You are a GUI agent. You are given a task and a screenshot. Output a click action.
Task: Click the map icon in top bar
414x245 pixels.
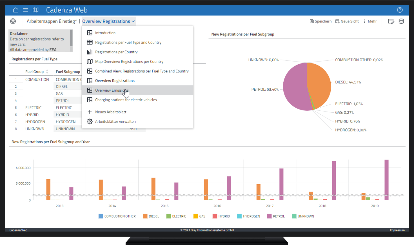(35, 10)
